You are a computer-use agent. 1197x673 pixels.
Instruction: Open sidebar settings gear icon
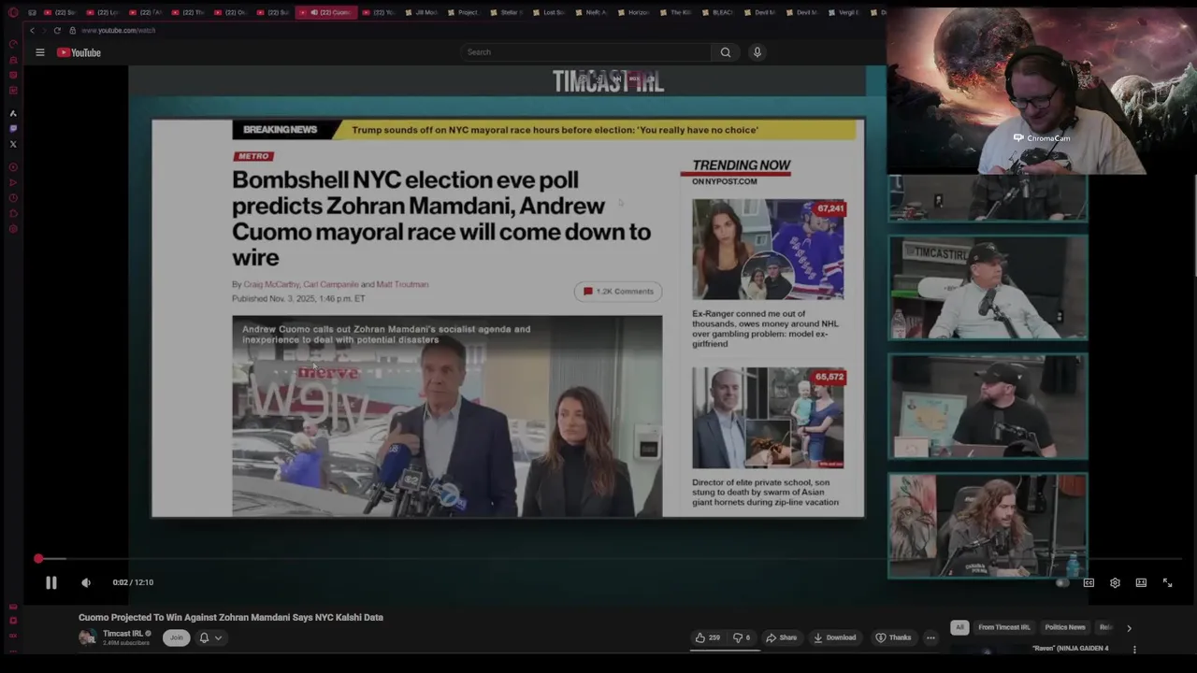13,229
